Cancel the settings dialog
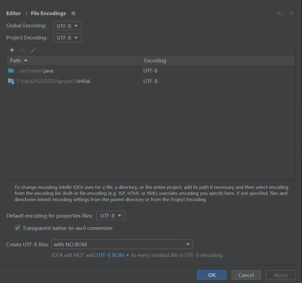This screenshot has width=302, height=283. 246,275
